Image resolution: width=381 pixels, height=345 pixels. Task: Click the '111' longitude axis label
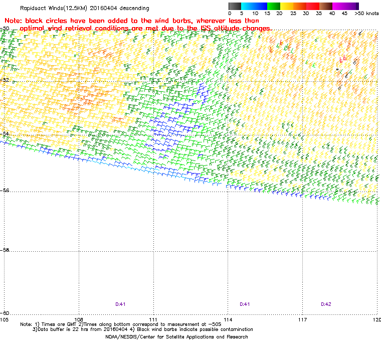[x=153, y=319]
